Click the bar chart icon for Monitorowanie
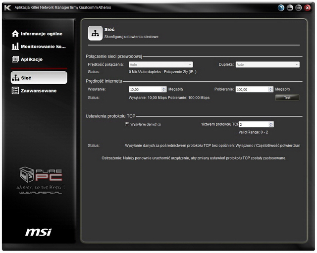The height and width of the screenshot is (253, 317). [15, 46]
